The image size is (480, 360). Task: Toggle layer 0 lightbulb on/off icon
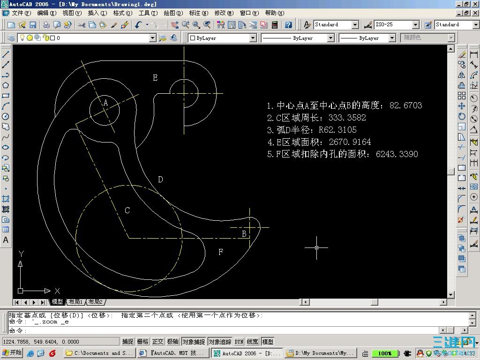pyautogui.click(x=22, y=38)
